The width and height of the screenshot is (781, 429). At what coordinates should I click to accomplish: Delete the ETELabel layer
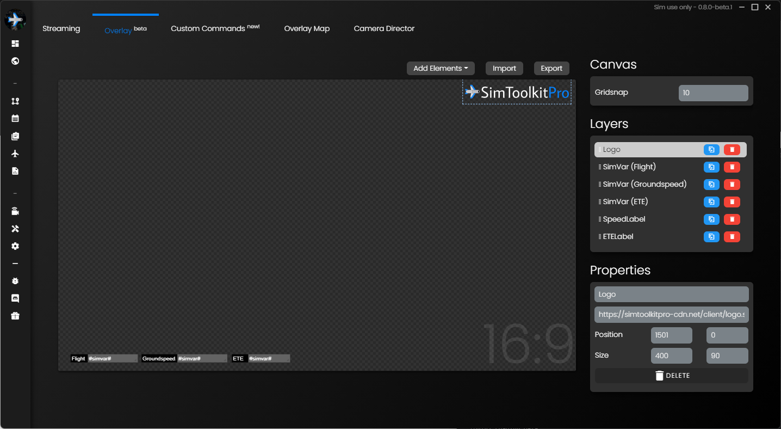click(x=732, y=237)
